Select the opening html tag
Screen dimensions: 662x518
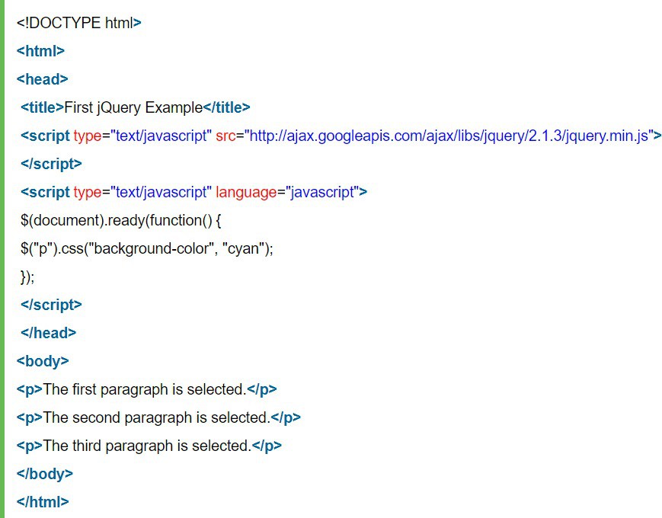pyautogui.click(x=40, y=51)
